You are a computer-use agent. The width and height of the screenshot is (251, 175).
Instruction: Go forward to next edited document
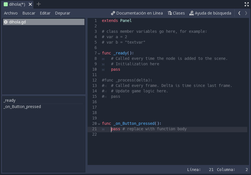pyautogui.click(x=246, y=13)
